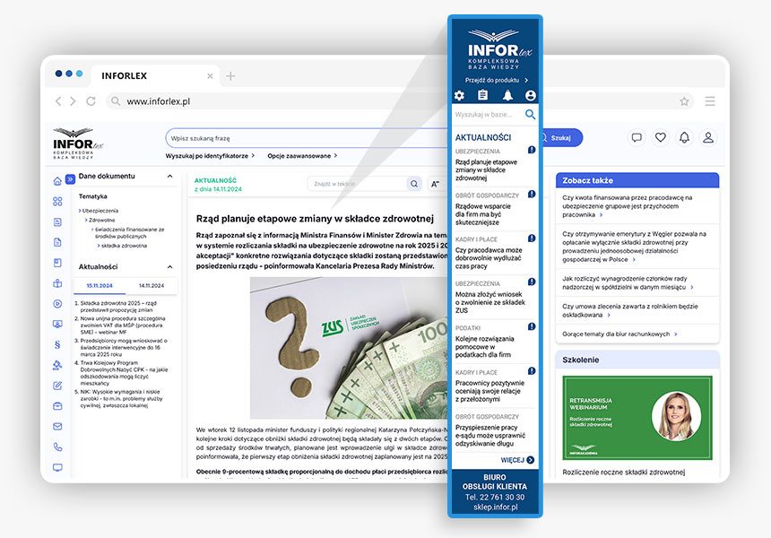Open 'świadczenia finansowane ze środków publicznych' topic

coord(128,232)
